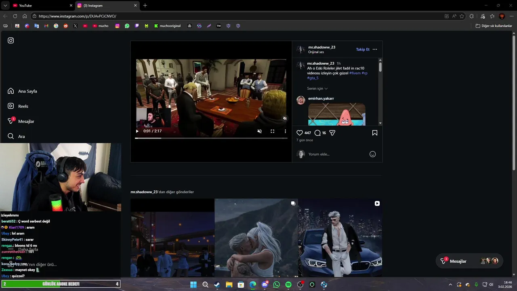Viewport: 517px width, 291px height.
Task: Add page to favorites star icon
Action: pyautogui.click(x=462, y=16)
